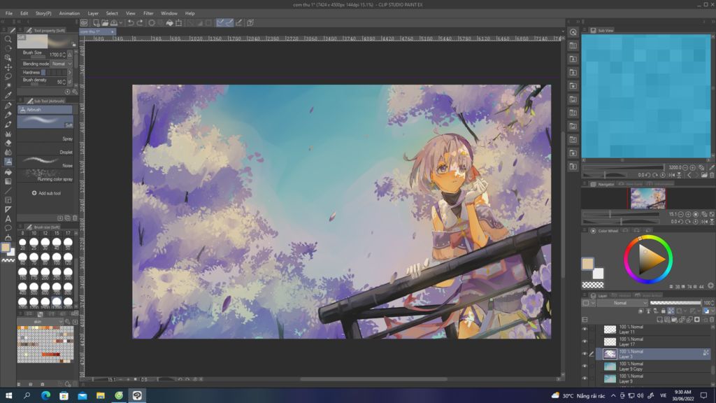This screenshot has width=716, height=403.
Task: Open the Blending mode dropdown in Tool property
Action: 62,64
